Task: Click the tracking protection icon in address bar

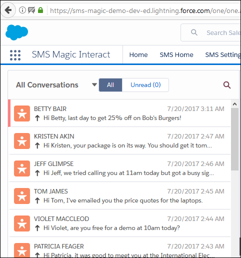Action: (x=31, y=10)
